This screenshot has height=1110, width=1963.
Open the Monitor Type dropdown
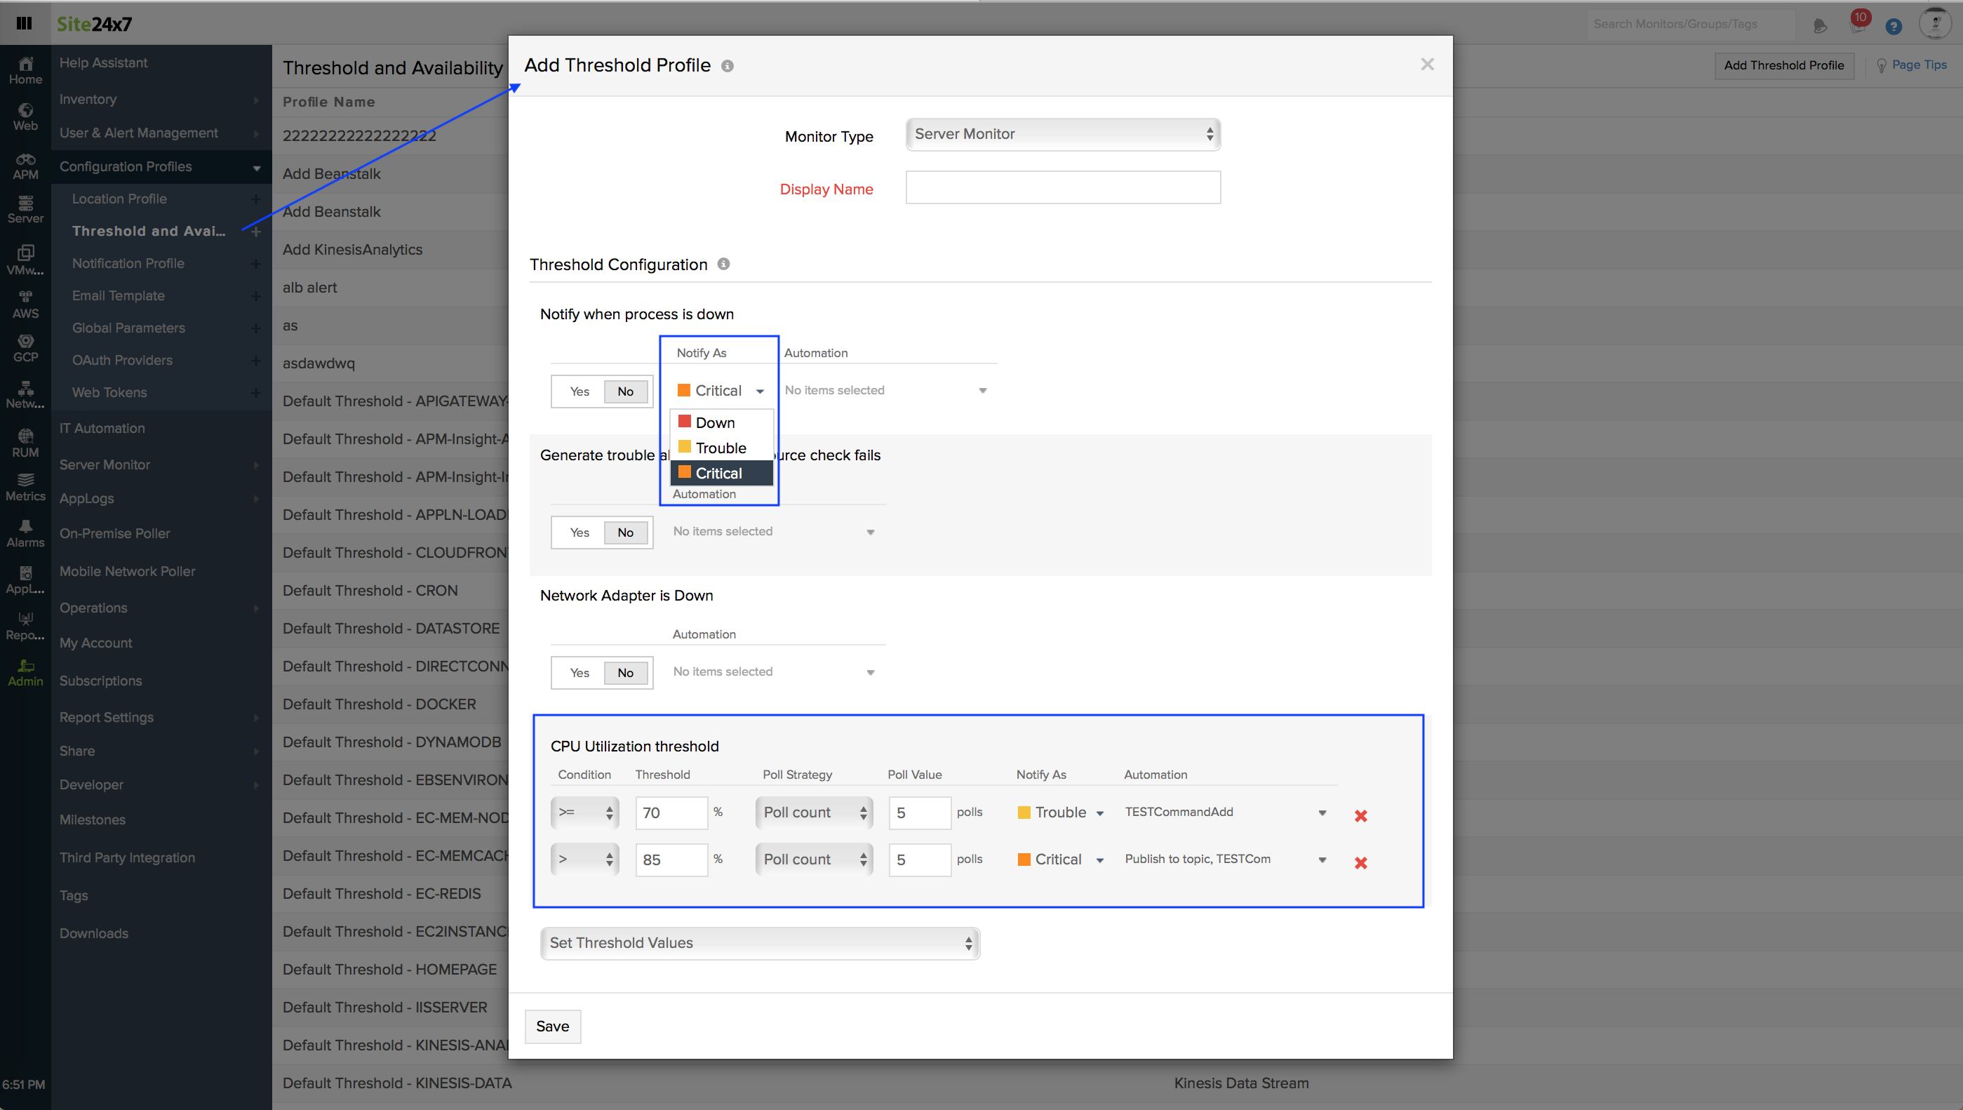click(1062, 134)
